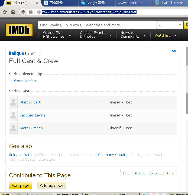Expand News & Community menu
This screenshot has width=188, height=195.
pos(133,35)
